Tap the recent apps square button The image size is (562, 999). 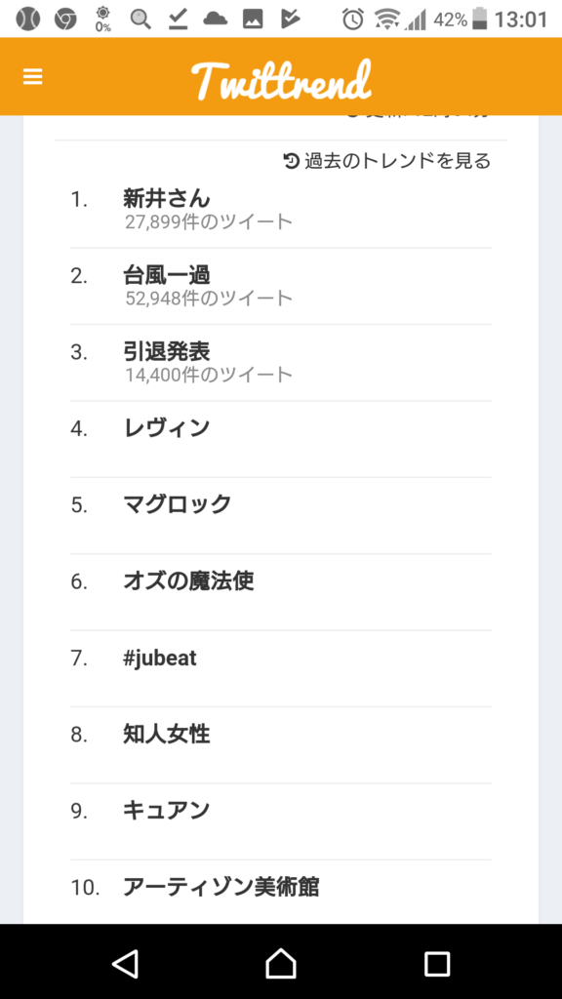coord(437,963)
